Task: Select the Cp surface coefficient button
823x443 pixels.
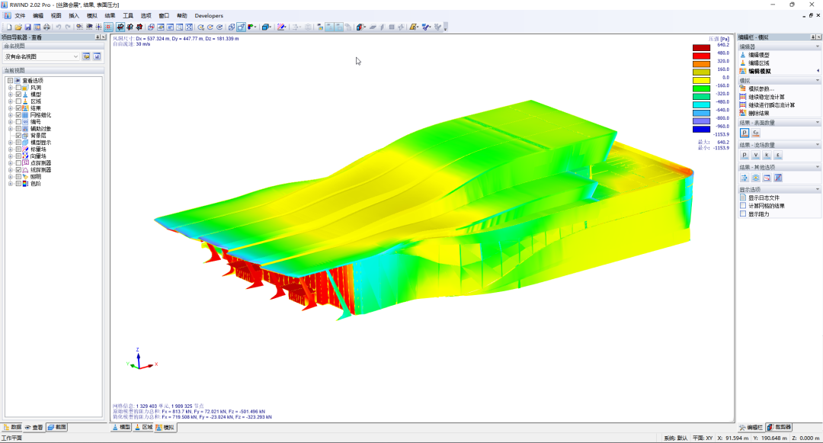Action: pyautogui.click(x=756, y=133)
